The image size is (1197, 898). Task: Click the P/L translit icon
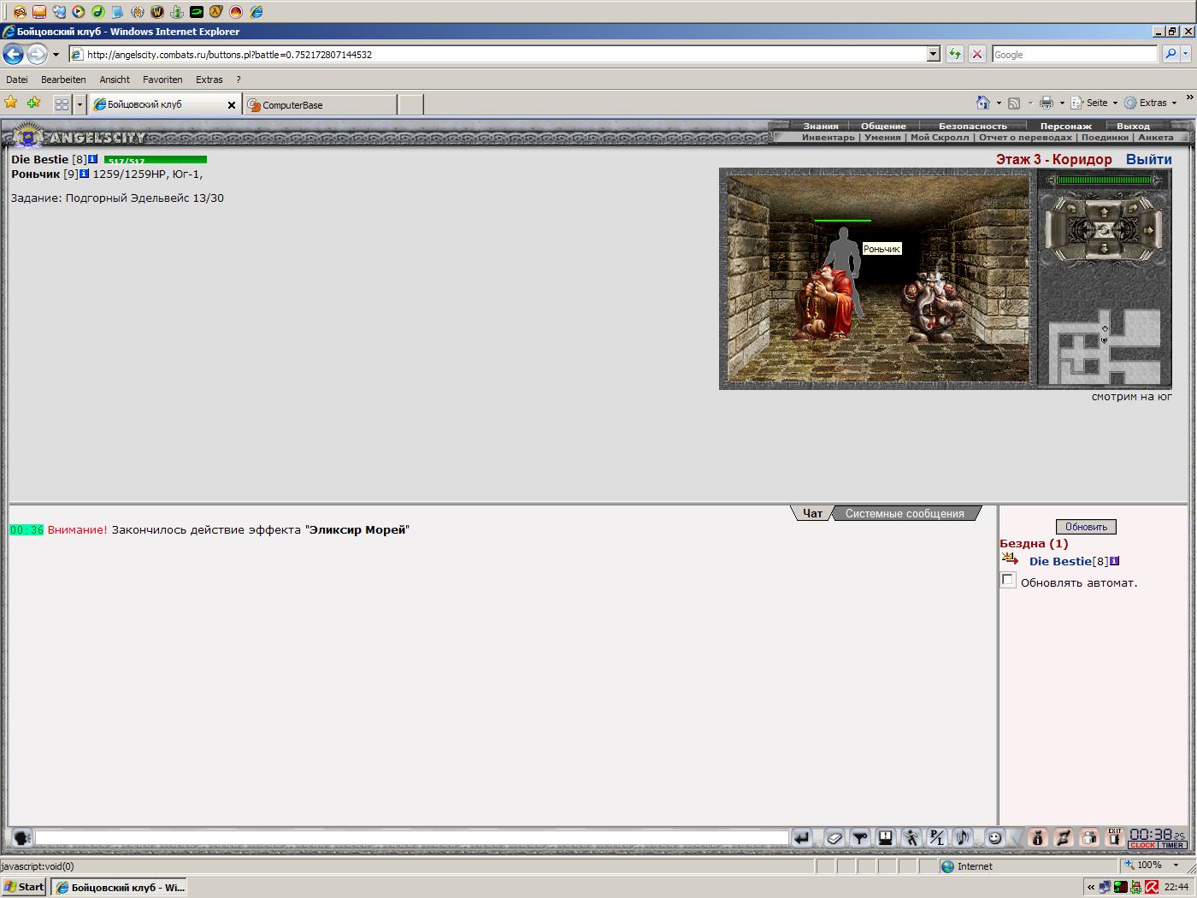[937, 838]
